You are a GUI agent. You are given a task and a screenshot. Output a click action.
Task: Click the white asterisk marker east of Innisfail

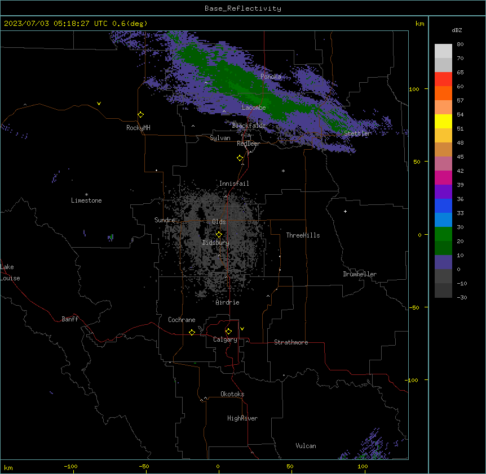tap(283, 171)
